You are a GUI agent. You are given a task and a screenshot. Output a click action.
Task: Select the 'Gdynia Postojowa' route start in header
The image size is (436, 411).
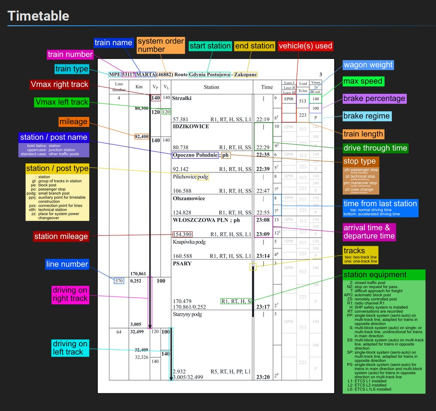209,75
